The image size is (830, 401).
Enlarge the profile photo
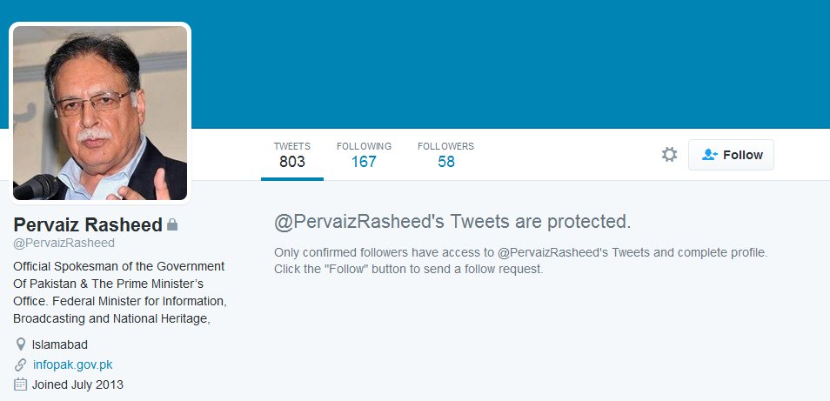pos(100,113)
